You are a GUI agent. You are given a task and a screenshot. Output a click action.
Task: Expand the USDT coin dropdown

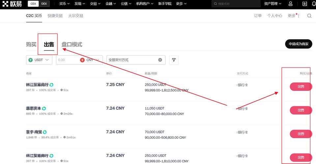(39, 60)
